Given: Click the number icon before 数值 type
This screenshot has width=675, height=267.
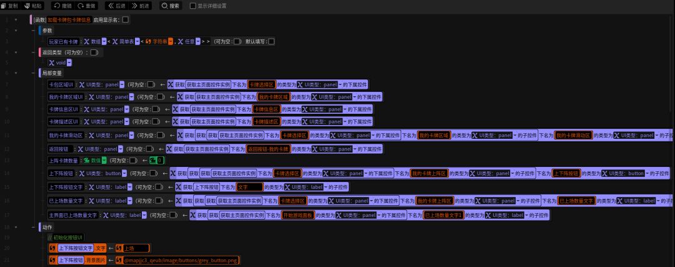Looking at the screenshot, I should pyautogui.click(x=86, y=161).
